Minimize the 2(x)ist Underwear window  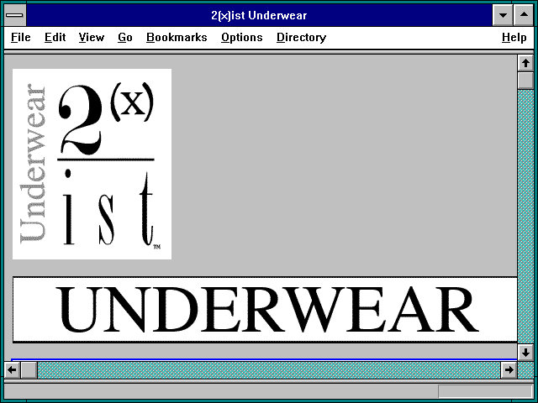(x=503, y=15)
